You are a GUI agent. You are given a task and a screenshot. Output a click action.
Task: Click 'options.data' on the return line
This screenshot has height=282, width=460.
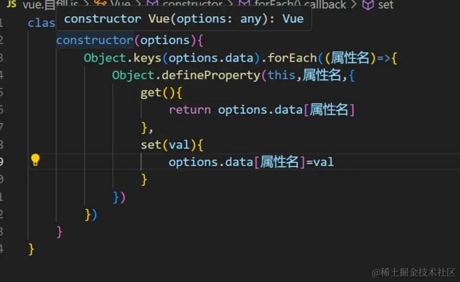(260, 110)
